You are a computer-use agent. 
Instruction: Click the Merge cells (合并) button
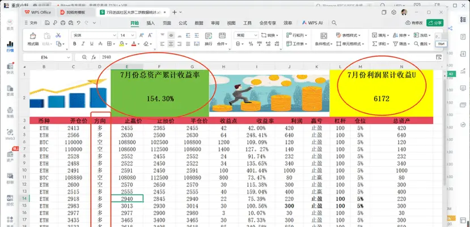coord(222,39)
